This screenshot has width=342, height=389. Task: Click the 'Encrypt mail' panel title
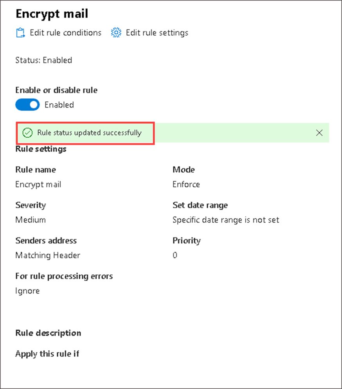pyautogui.click(x=52, y=14)
